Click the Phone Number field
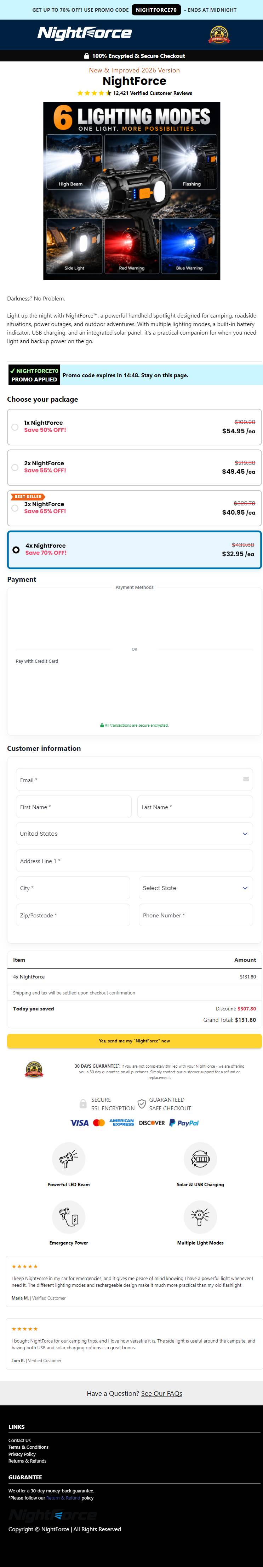Image resolution: width=263 pixels, height=1567 pixels. point(196,915)
